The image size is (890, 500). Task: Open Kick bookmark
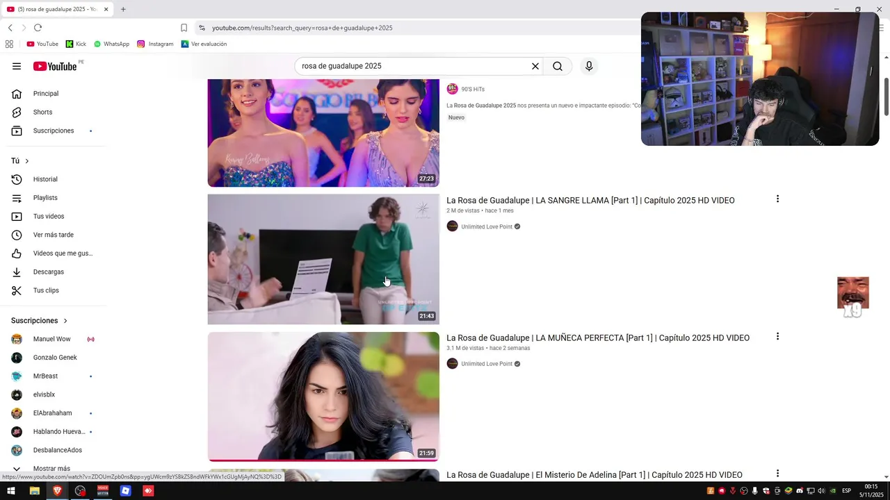[x=76, y=44]
